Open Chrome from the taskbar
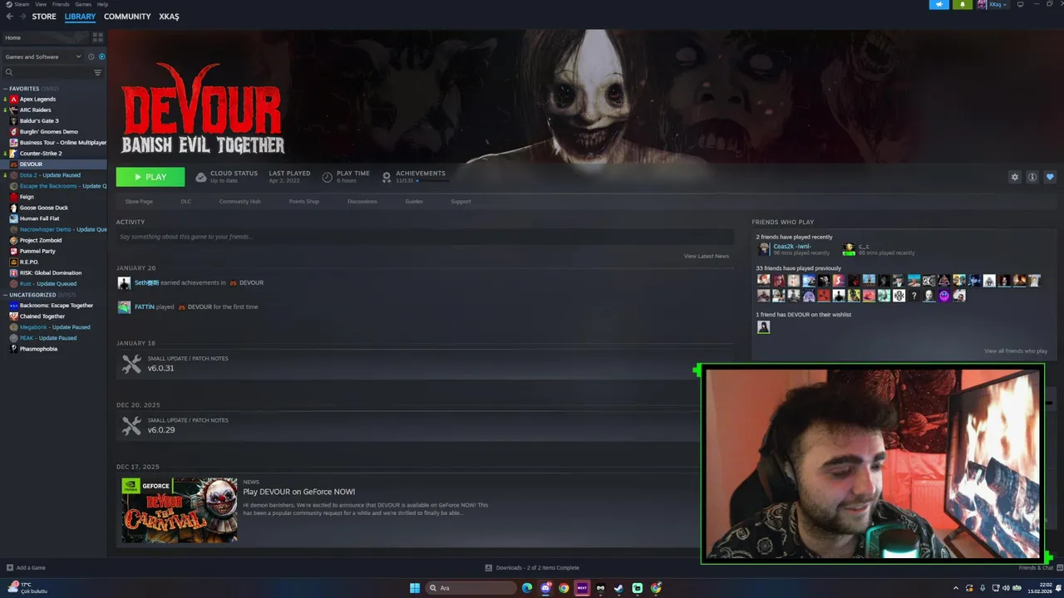This screenshot has width=1064, height=598. (564, 588)
